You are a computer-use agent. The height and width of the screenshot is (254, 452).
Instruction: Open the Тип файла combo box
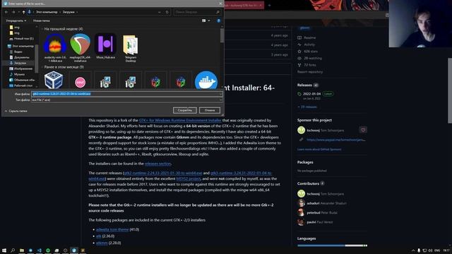click(127, 100)
